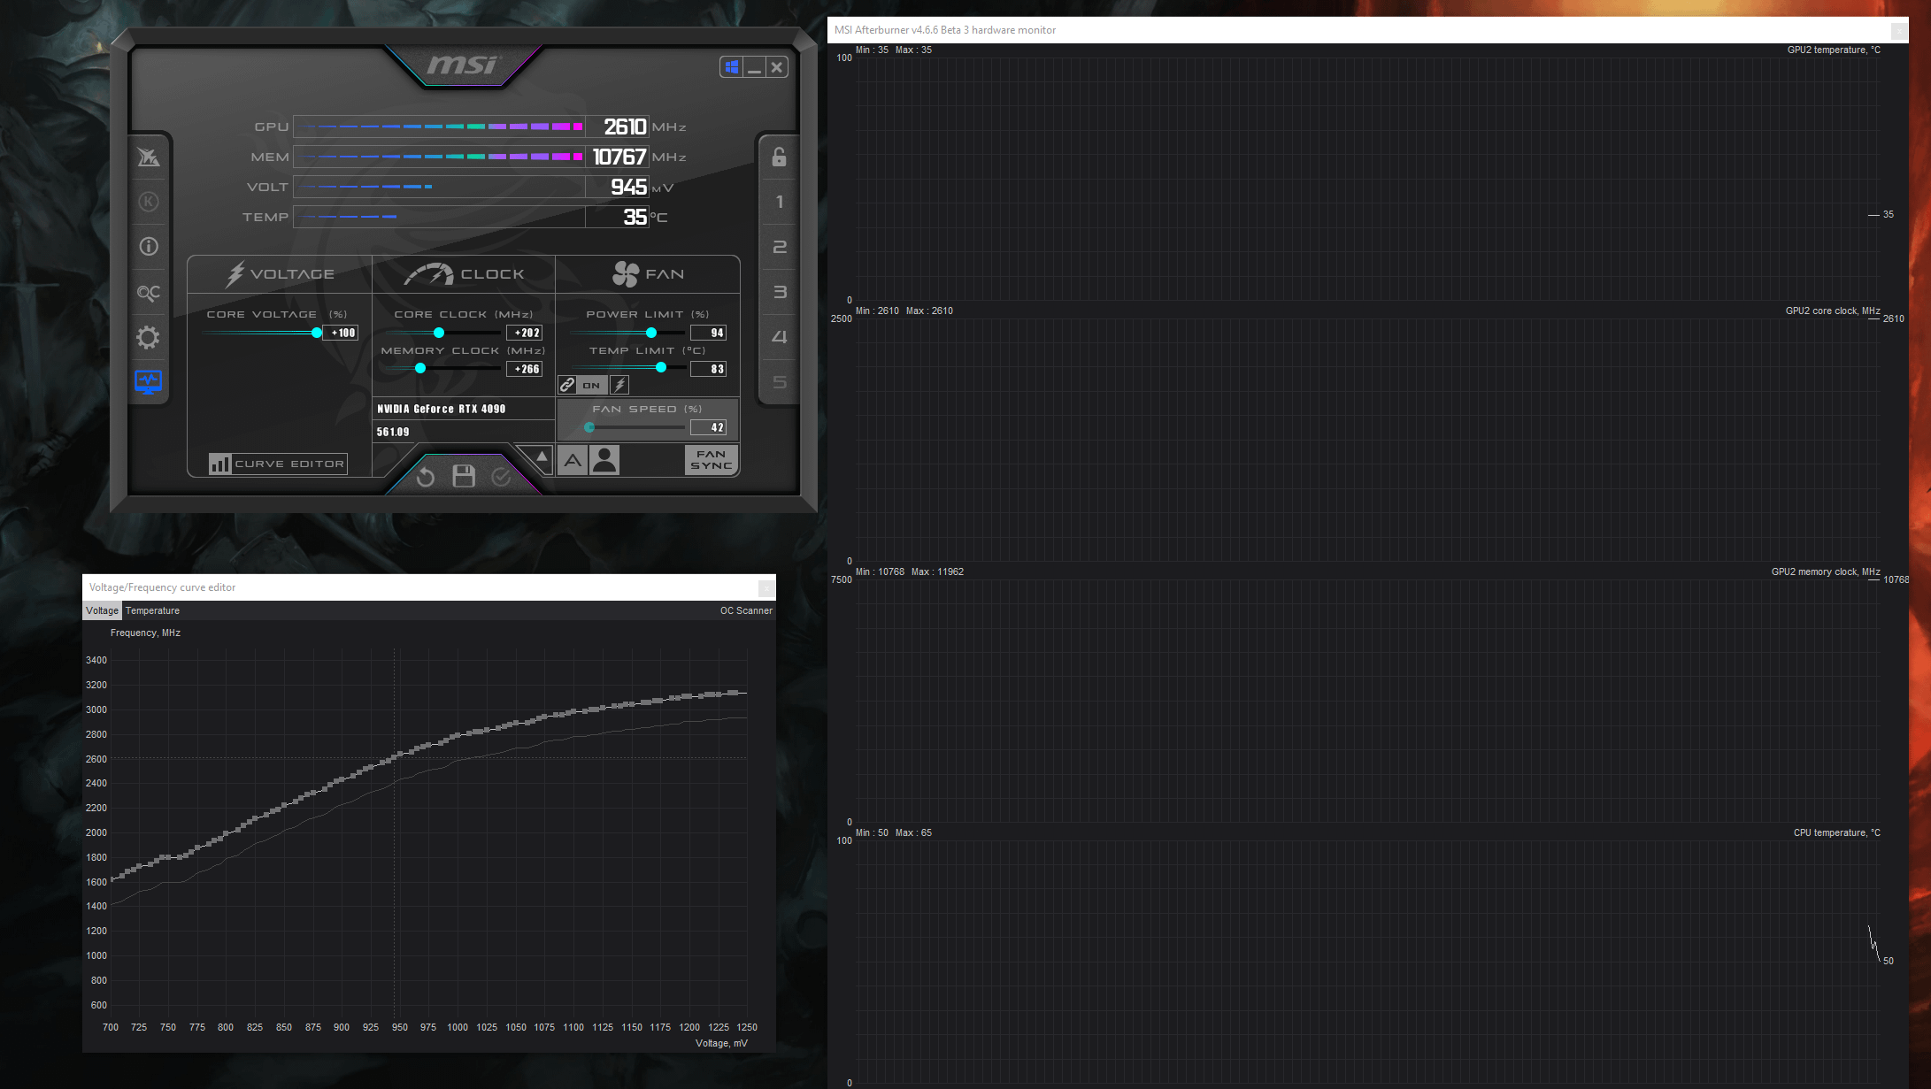Screen dimensions: 1931x1089
Task: Click the VOLTAGE panel header
Action: pyautogui.click(x=280, y=274)
